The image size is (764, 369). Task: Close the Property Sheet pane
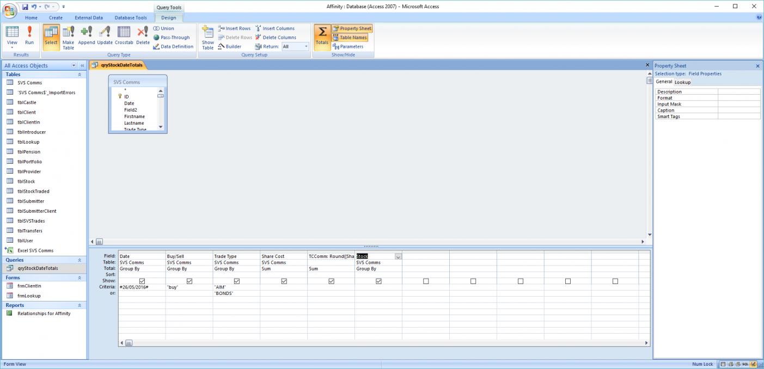(757, 66)
